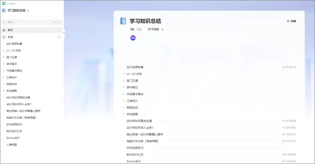
Task: Expand 作品集与面试 in sidebar
Action: (3, 71)
